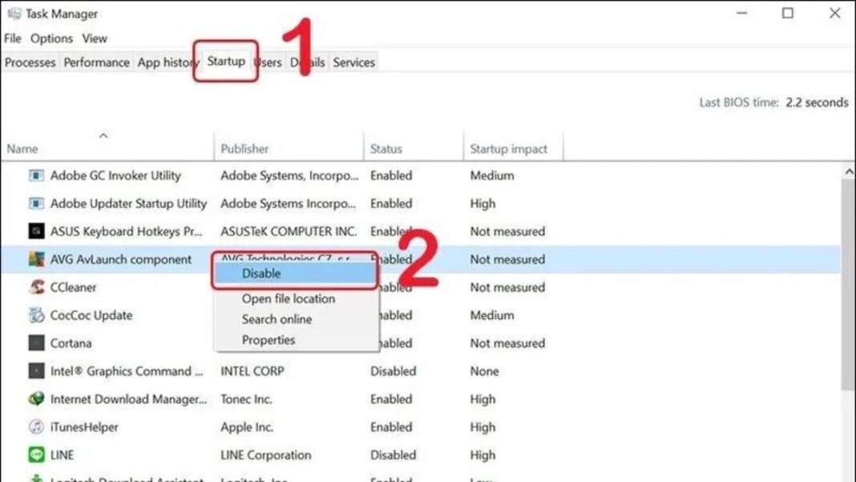Screen dimensions: 856x482
Task: Click the None impact of Intel Graphics
Action: point(484,371)
